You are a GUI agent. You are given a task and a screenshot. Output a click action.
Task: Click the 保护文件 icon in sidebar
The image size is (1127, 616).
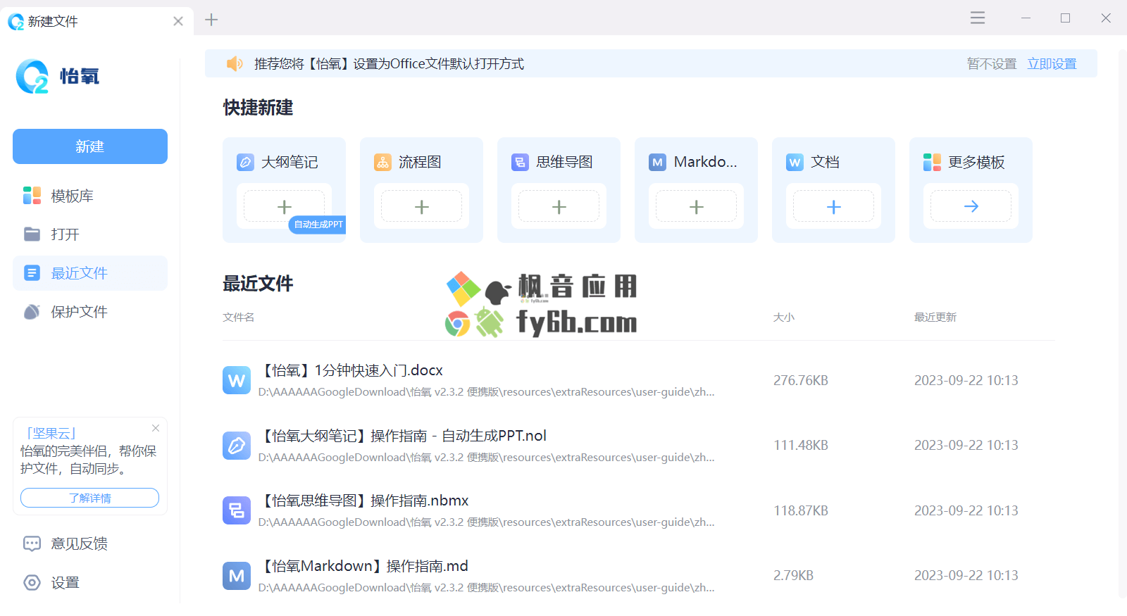[x=32, y=312]
